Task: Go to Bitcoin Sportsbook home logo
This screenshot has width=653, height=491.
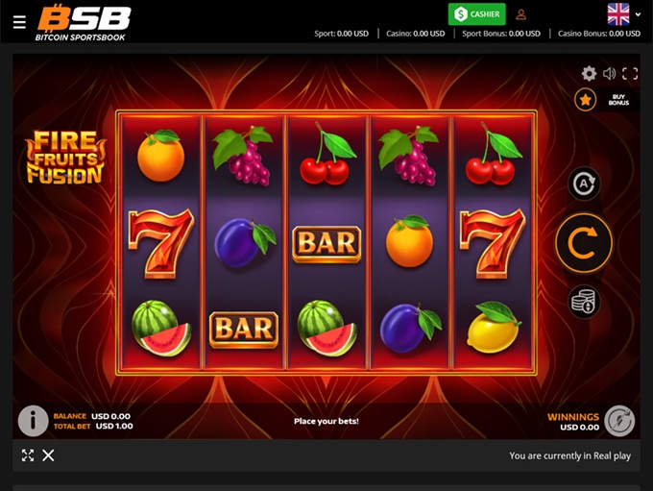Action: [84, 22]
